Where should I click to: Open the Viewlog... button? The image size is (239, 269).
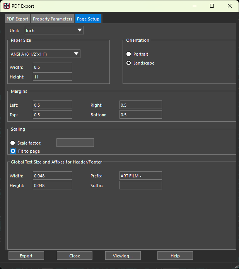point(123,255)
